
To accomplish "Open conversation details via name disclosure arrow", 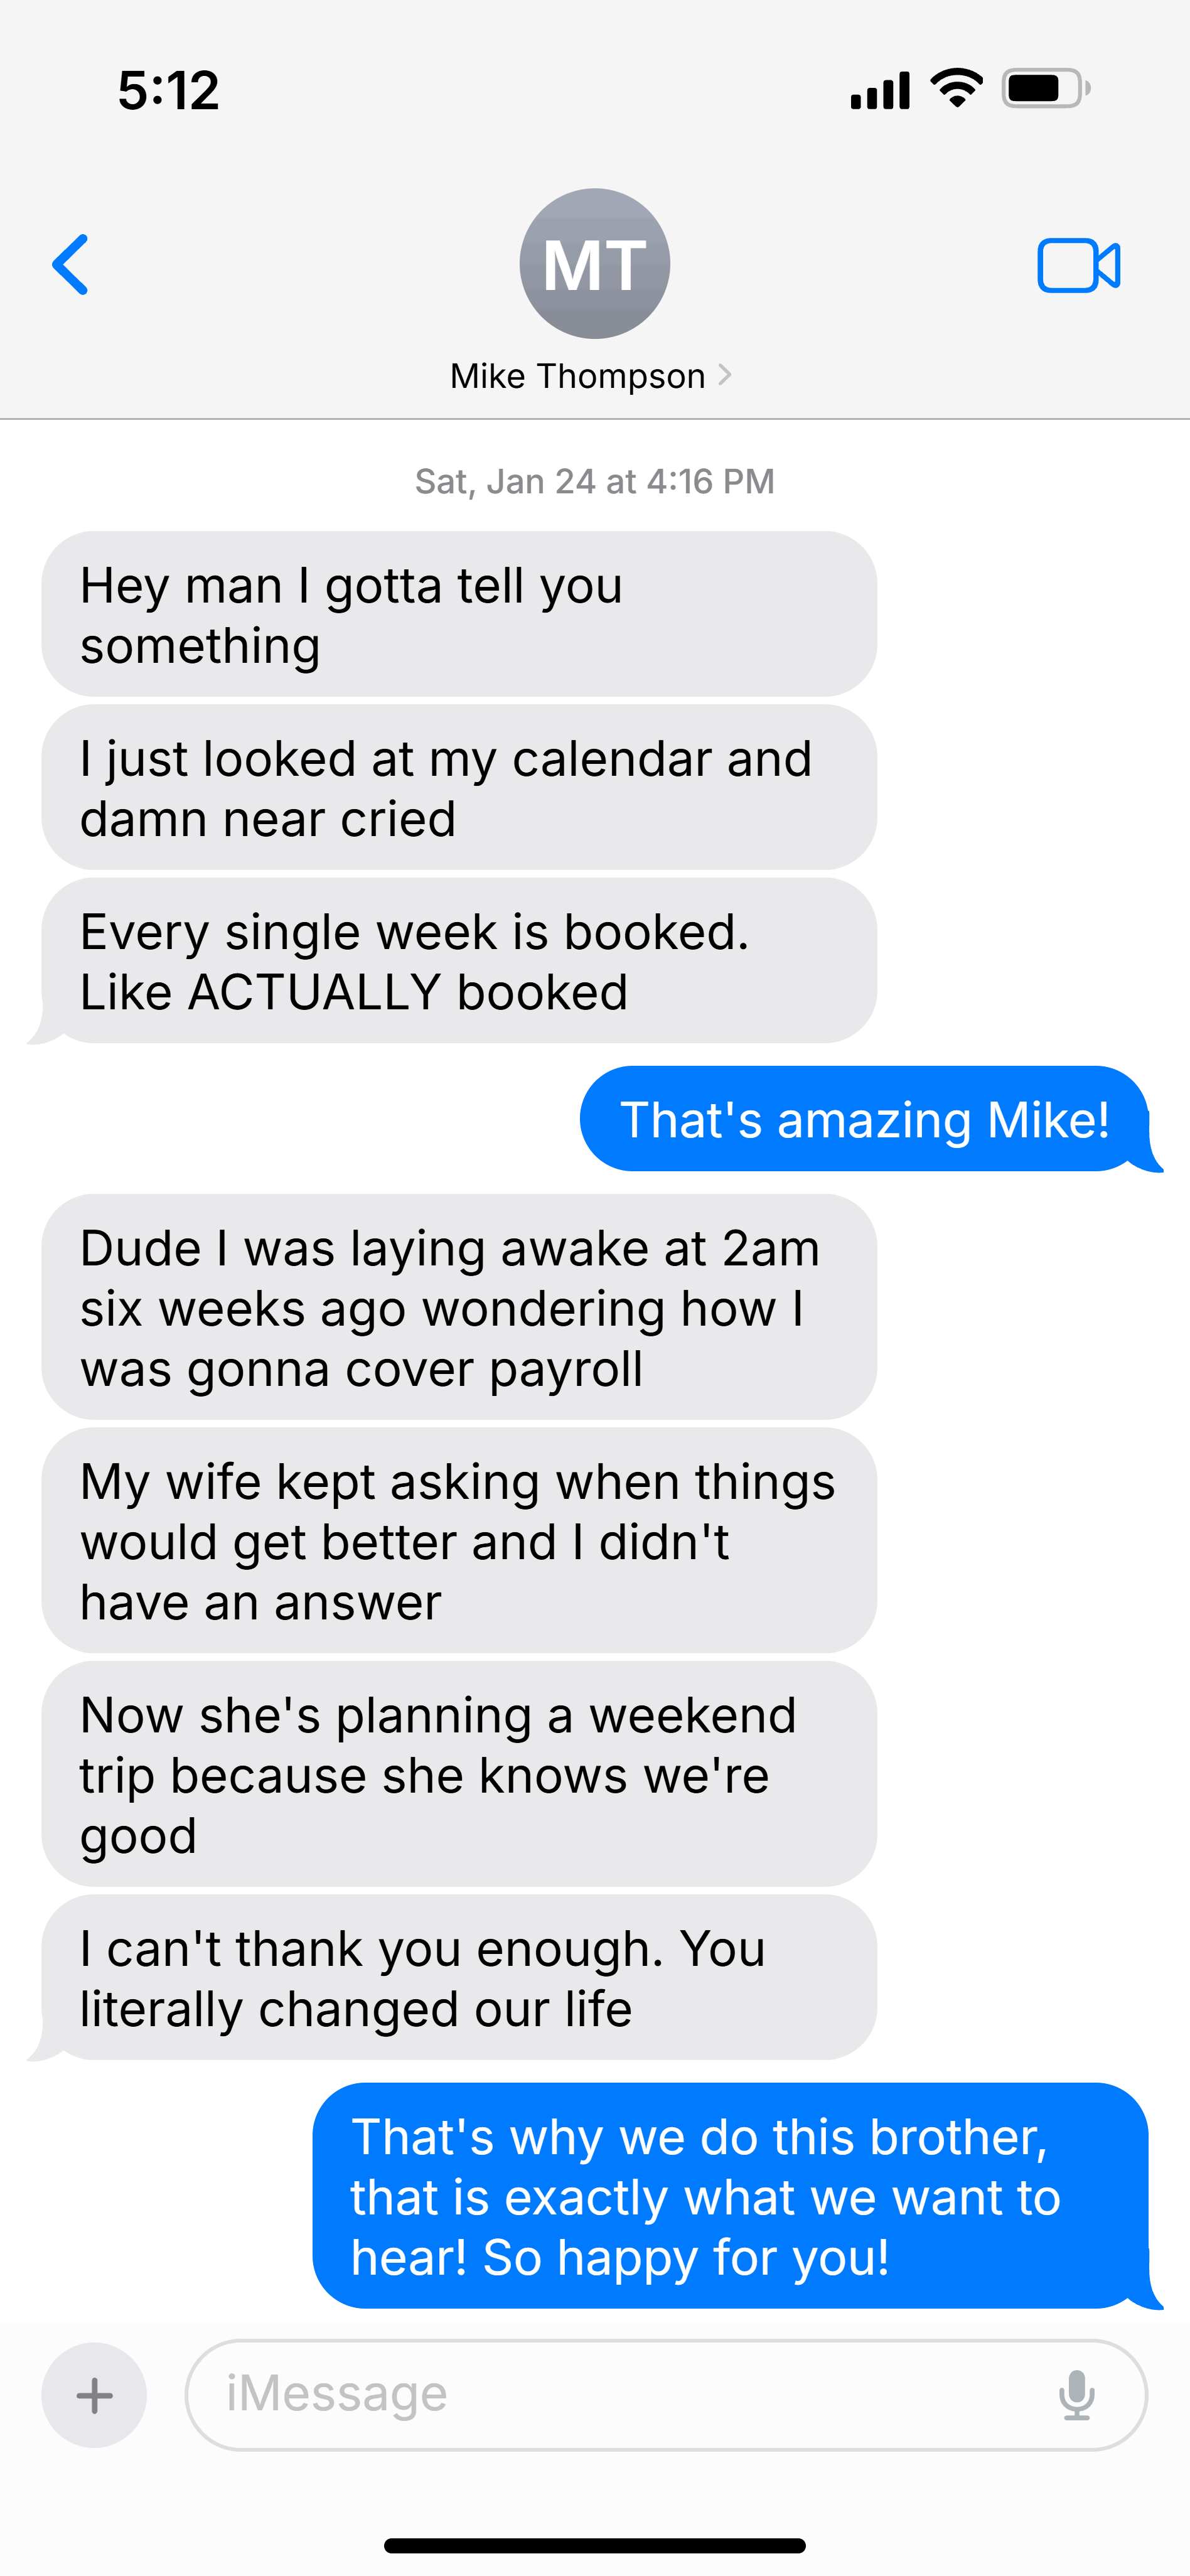I will click(726, 375).
